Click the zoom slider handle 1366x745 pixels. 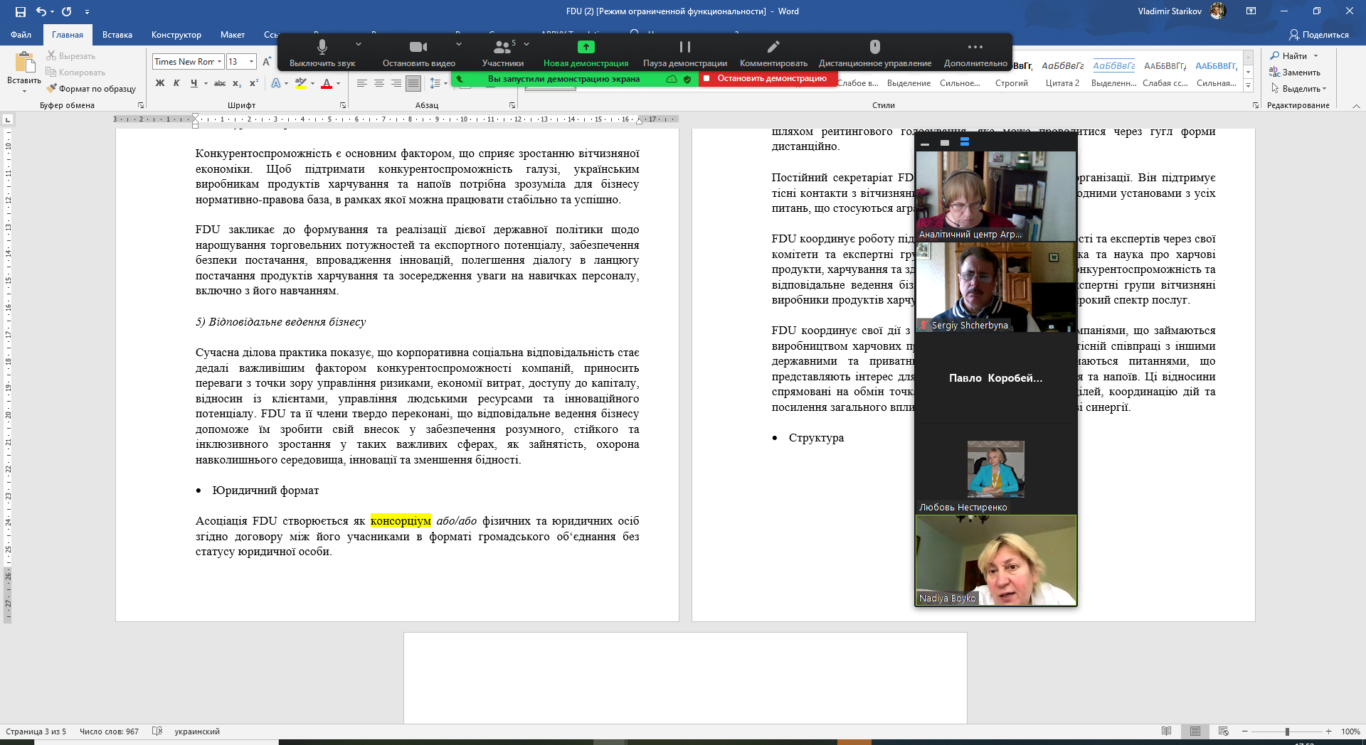point(1287,731)
